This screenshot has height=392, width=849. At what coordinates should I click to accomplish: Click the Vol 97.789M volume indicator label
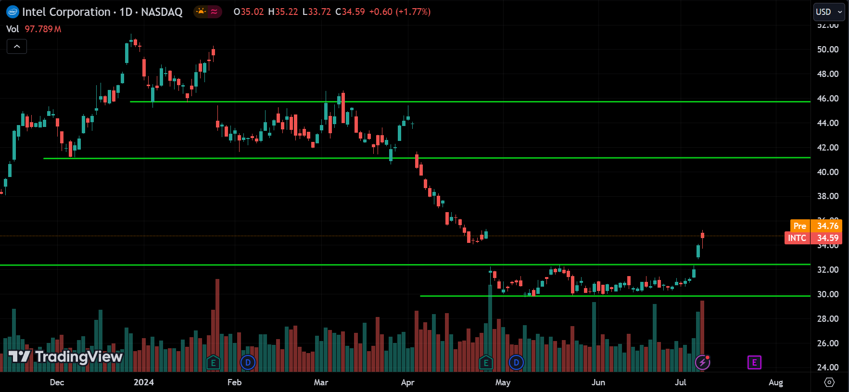[x=34, y=29]
